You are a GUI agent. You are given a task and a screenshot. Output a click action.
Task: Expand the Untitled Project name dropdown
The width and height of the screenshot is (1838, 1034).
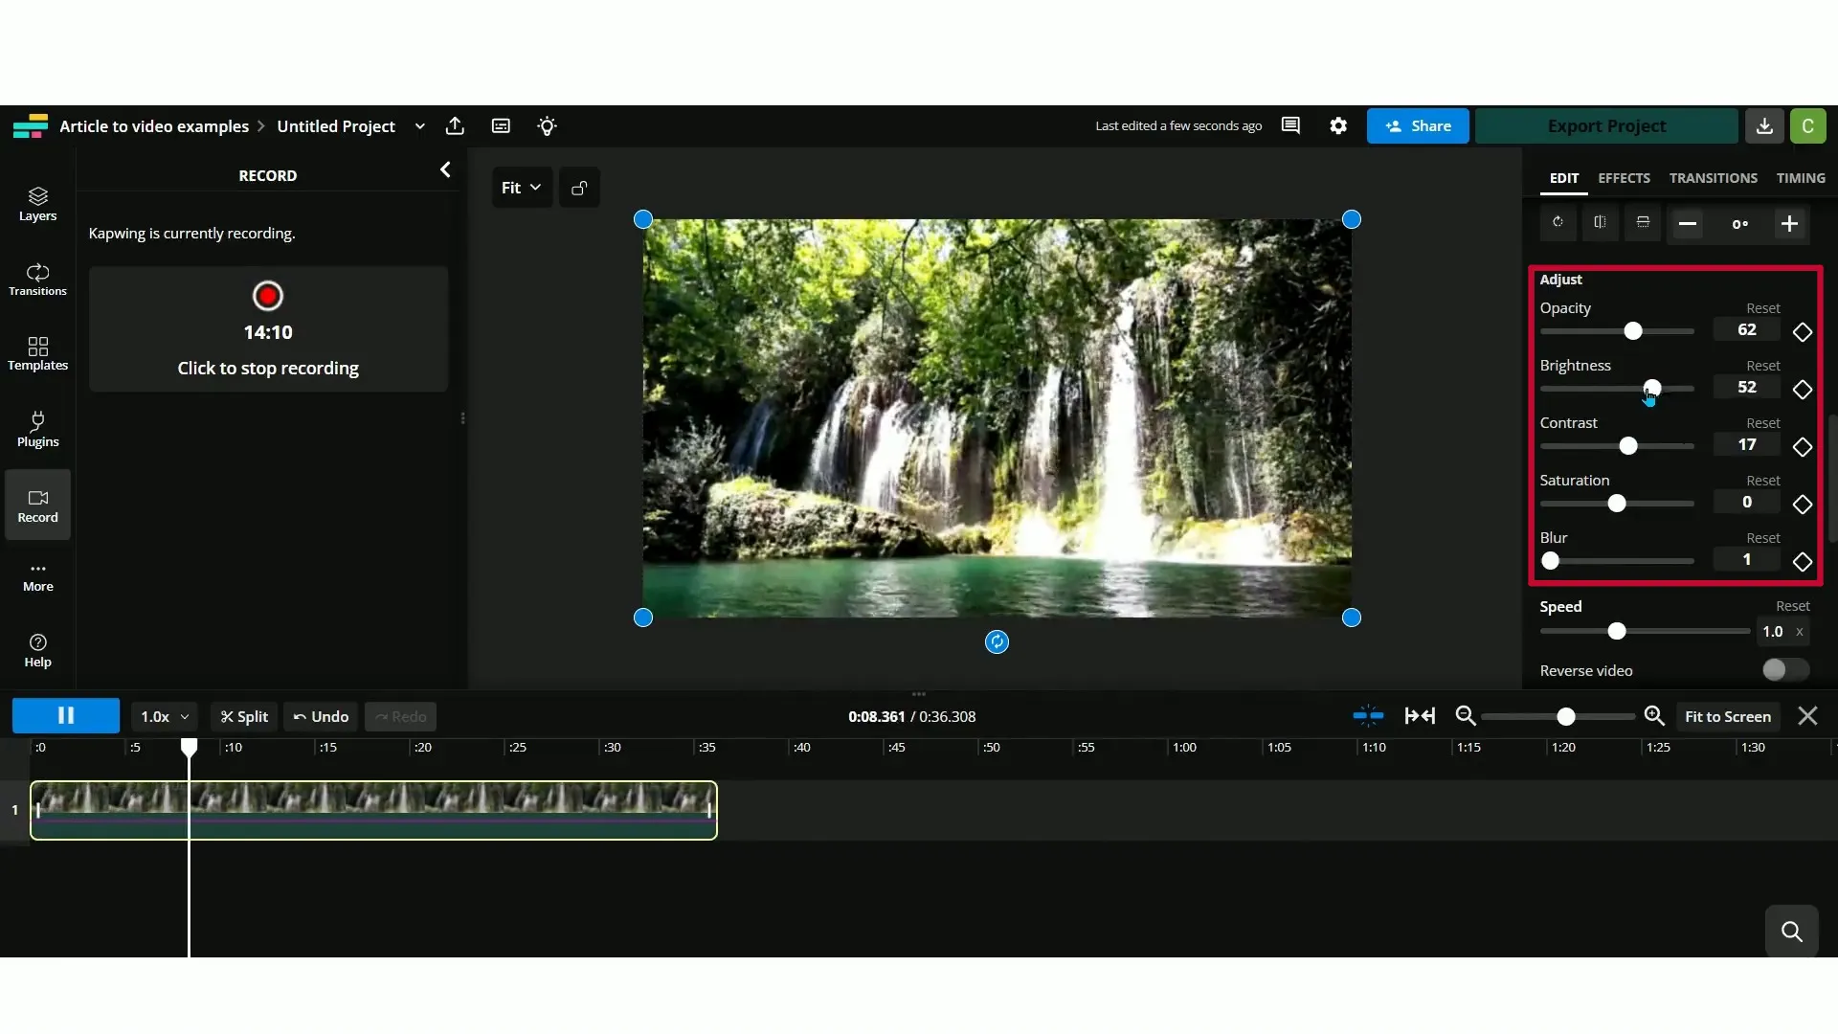(x=419, y=126)
